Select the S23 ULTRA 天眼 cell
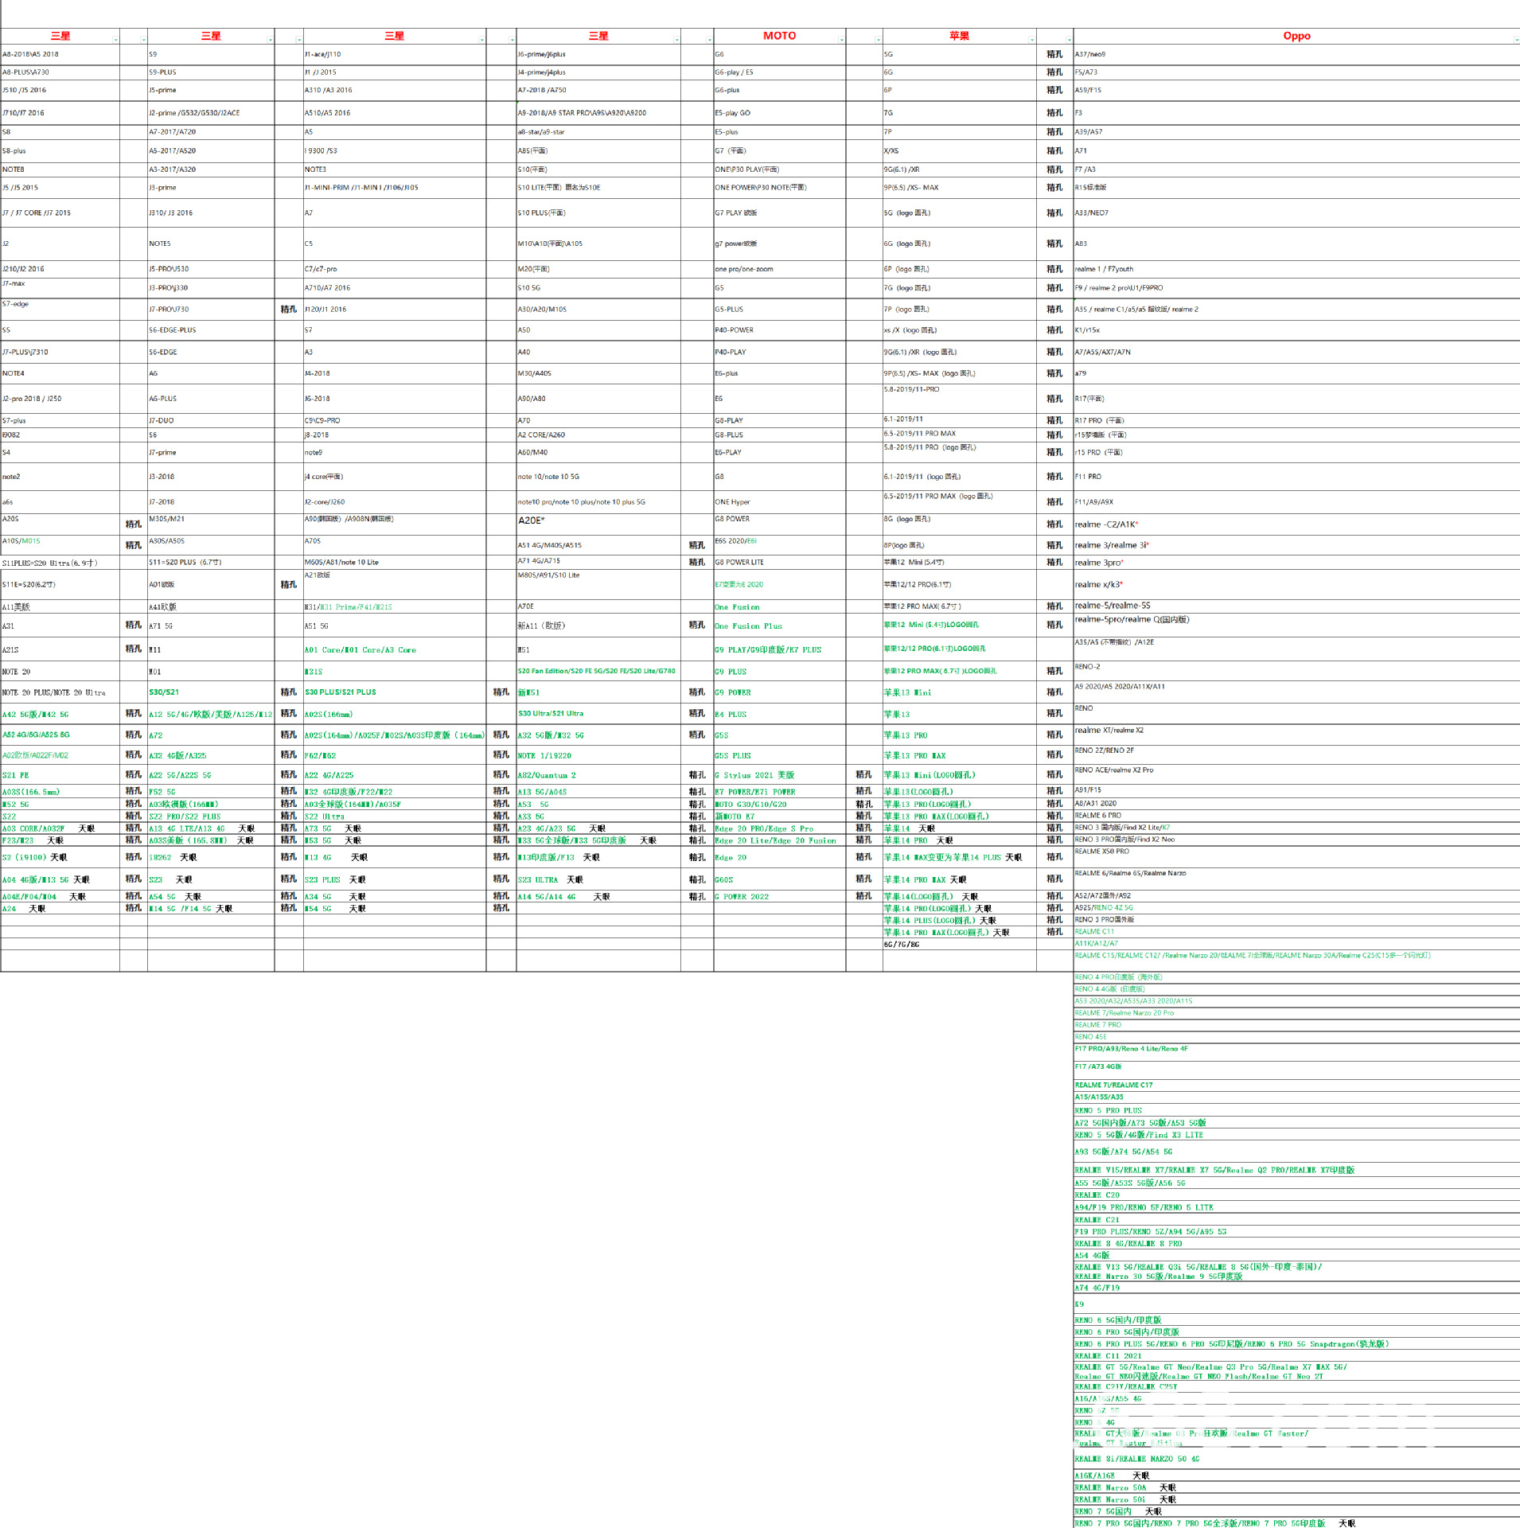The height and width of the screenshot is (1528, 1520). pos(598,880)
